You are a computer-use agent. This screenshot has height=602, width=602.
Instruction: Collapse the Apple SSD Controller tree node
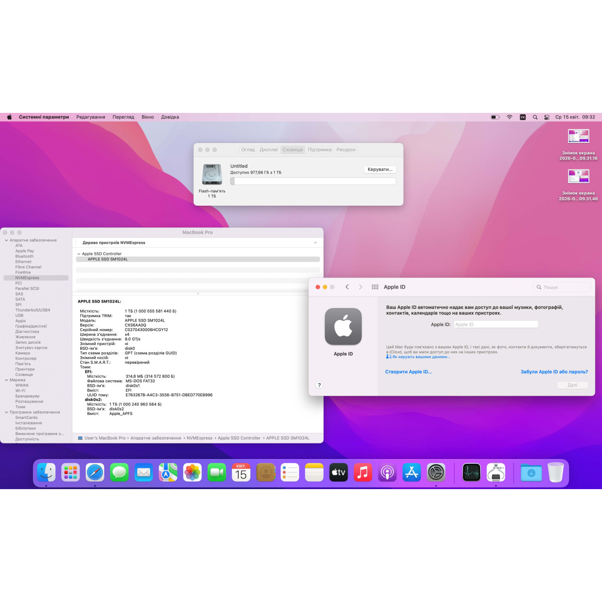(x=79, y=254)
